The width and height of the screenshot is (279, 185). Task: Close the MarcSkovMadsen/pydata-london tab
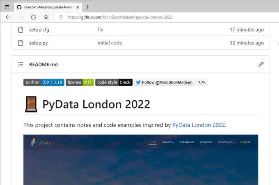(78, 7)
